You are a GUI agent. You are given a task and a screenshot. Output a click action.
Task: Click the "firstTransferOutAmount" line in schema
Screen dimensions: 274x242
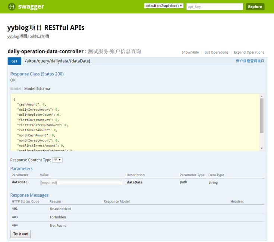(x=42, y=125)
